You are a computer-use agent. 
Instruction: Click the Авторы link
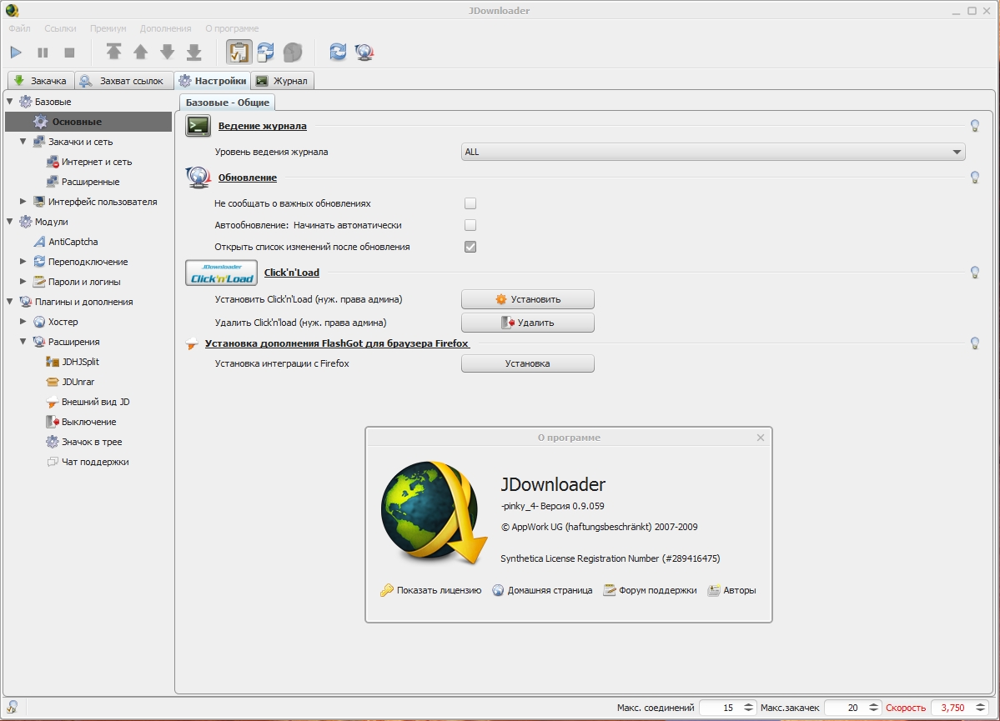point(732,590)
